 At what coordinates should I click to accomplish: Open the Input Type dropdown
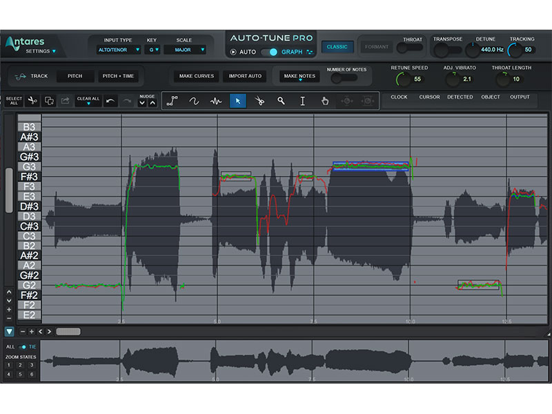pos(118,50)
